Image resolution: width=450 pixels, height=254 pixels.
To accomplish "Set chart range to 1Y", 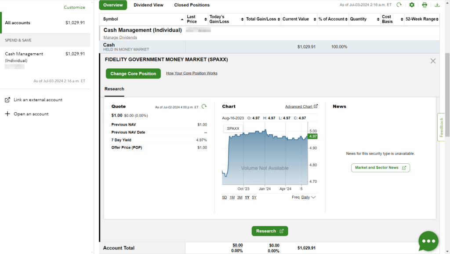I will (x=247, y=197).
